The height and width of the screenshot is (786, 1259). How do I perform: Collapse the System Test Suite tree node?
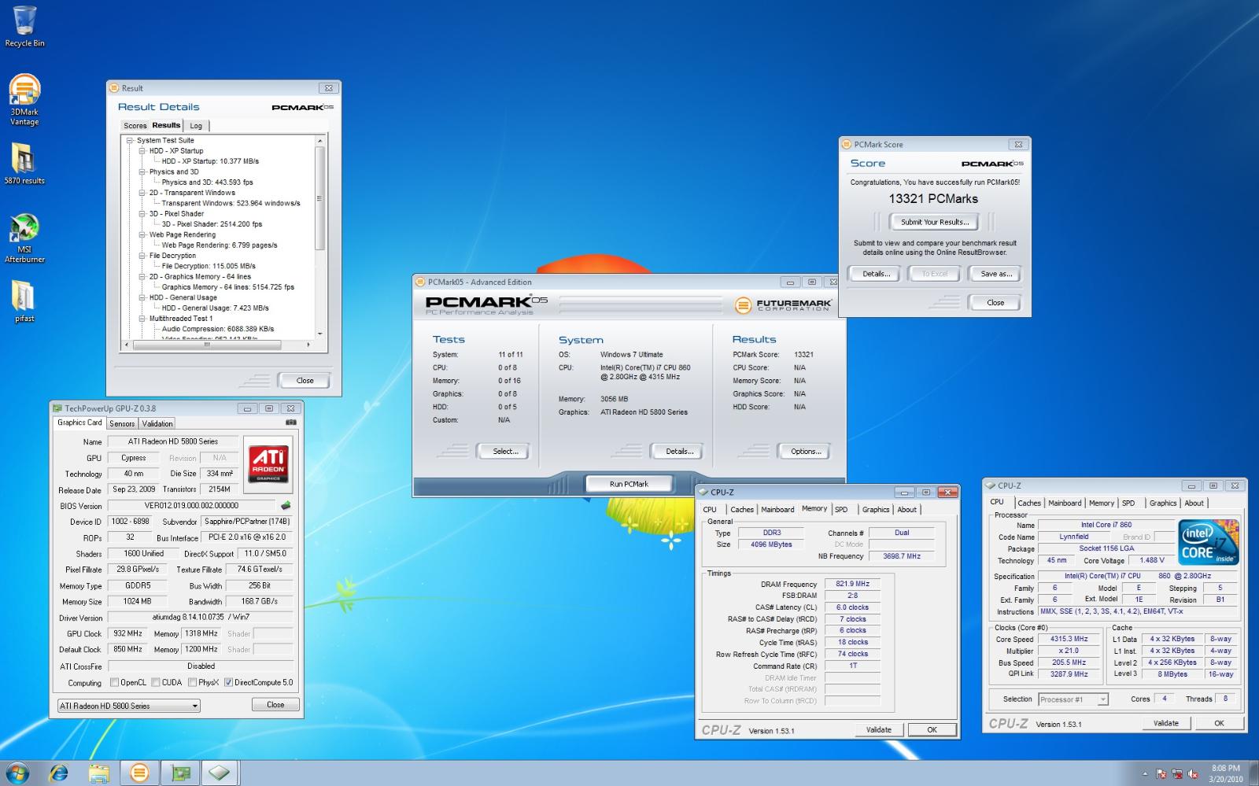pyautogui.click(x=131, y=140)
